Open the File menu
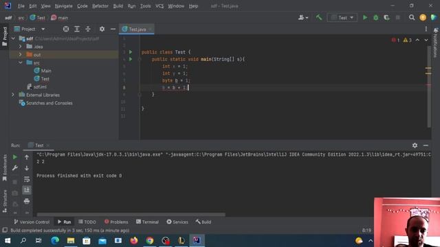Viewport: 440px width, 247px height. point(21,6)
